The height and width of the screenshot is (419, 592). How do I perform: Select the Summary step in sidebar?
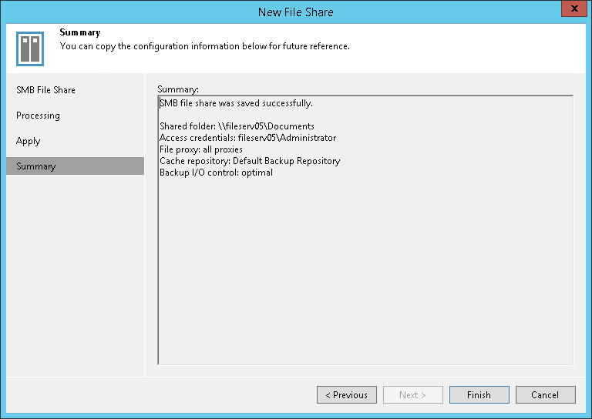coord(75,166)
